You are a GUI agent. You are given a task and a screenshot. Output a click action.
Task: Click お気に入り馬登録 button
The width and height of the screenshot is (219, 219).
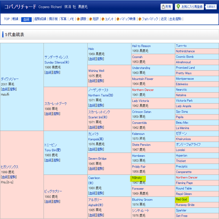(x=189, y=7)
